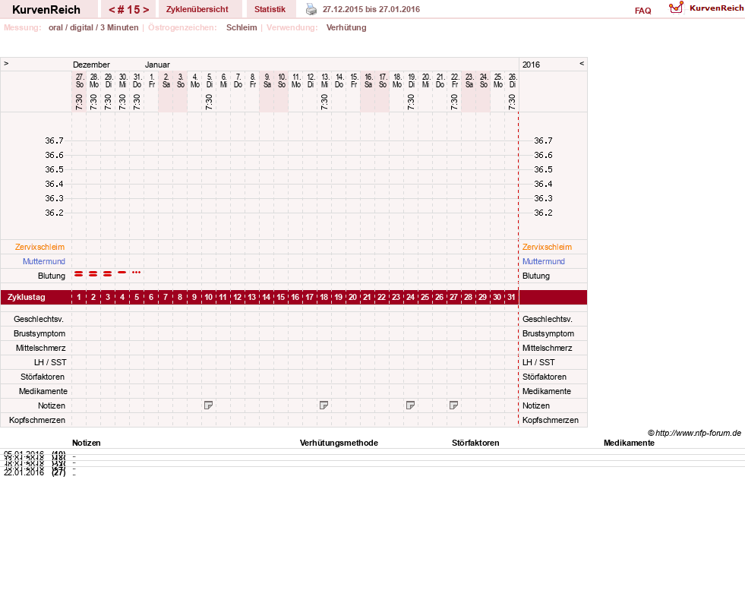745x609 pixels.
Task: Click the 7:30 time under '19. Di'
Action: click(411, 102)
